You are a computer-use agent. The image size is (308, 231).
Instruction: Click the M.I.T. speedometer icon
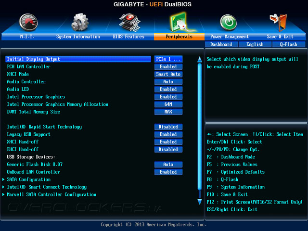pos(28,22)
